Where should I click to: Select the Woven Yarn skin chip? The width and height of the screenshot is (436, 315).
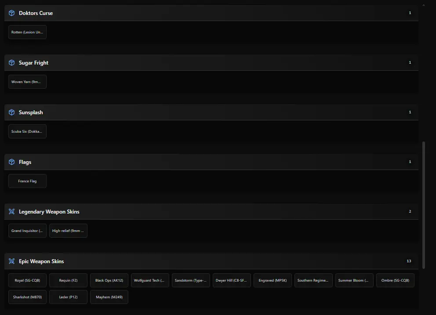click(27, 82)
